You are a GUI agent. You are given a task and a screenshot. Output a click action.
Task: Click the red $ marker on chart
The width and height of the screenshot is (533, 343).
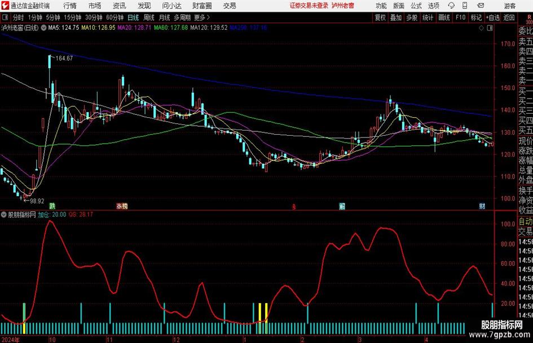click(294, 207)
